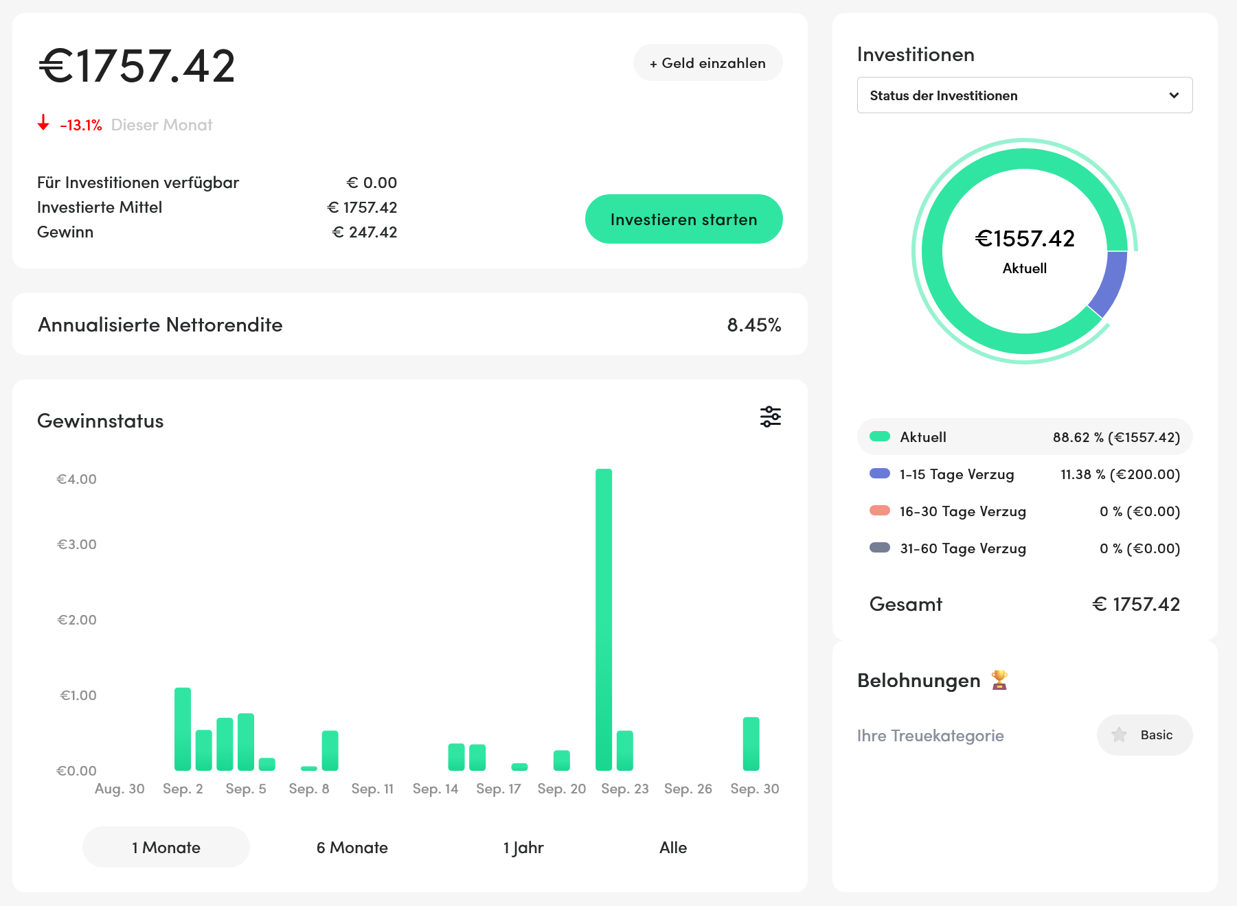Screen dimensions: 1237x906
Task: Click the trophy icon beside Belohnungen
Action: coord(999,680)
